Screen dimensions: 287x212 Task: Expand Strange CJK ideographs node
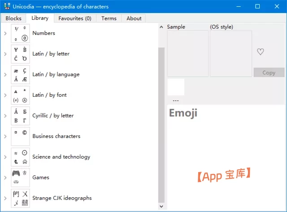[5, 198]
